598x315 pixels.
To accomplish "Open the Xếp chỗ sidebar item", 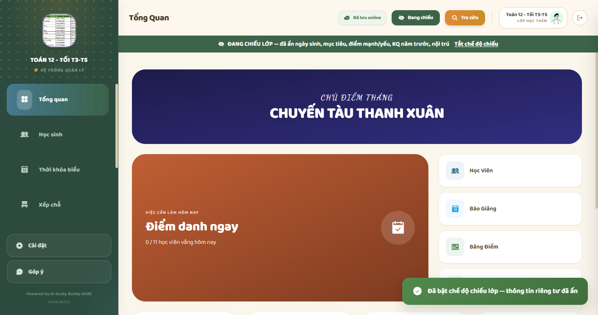I will click(x=58, y=205).
